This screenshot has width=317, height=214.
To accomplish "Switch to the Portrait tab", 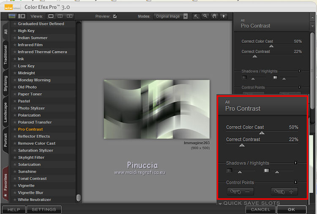I will click(x=5, y=140).
